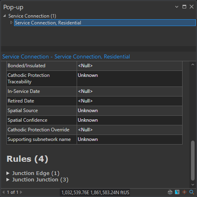Open the pop-up pane options chevron
The image size is (197, 197).
click(177, 7)
